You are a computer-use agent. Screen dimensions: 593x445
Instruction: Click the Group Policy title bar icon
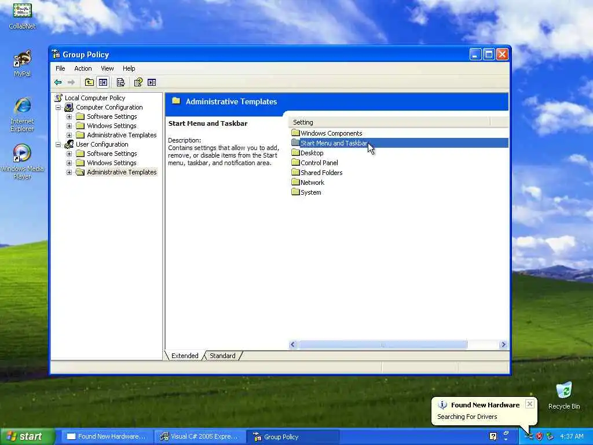[56, 54]
